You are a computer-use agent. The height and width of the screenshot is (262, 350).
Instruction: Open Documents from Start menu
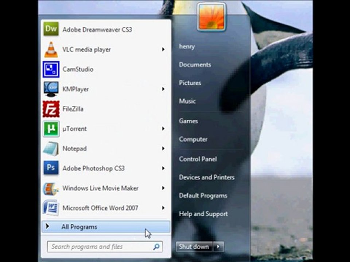(x=195, y=65)
